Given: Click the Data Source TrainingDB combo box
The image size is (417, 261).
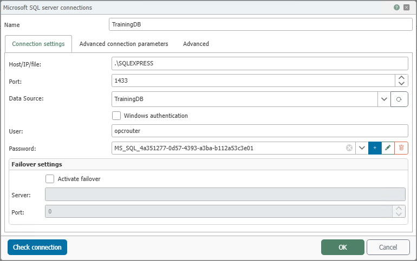Looking at the screenshot, I should pyautogui.click(x=245, y=99).
